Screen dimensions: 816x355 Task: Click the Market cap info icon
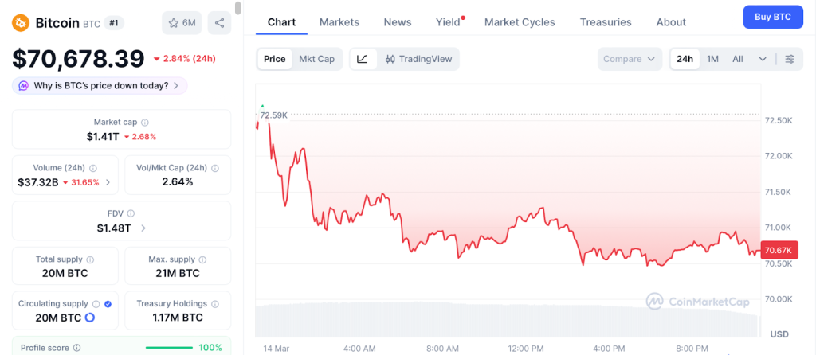[144, 123]
